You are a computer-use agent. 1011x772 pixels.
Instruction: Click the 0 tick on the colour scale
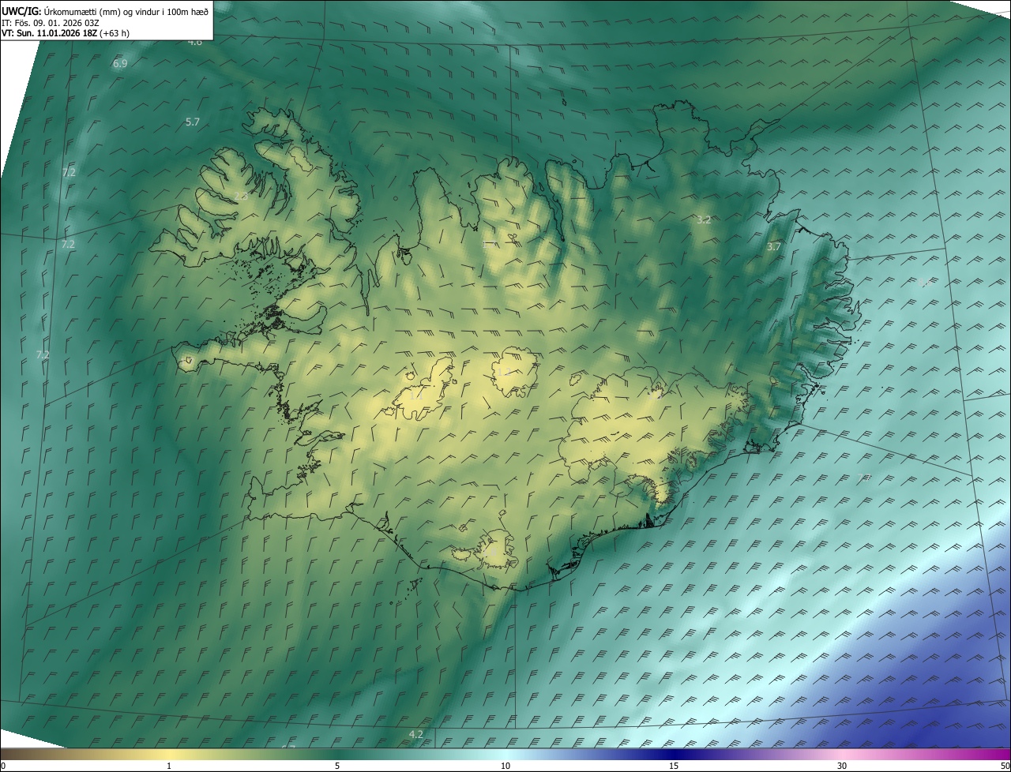[x=3, y=766]
